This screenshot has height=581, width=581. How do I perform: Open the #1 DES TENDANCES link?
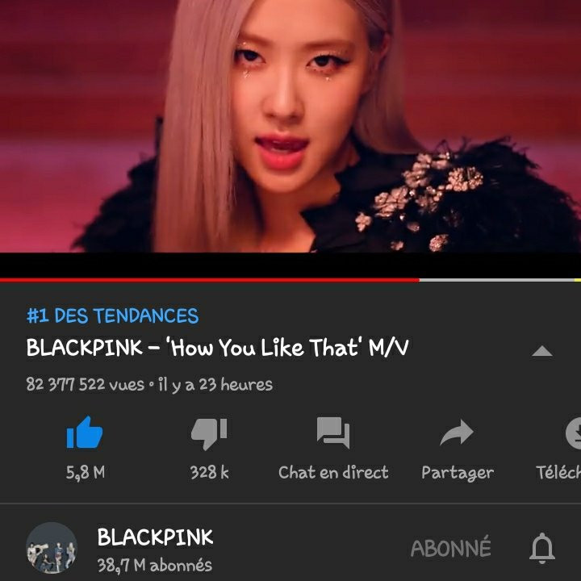pyautogui.click(x=113, y=316)
